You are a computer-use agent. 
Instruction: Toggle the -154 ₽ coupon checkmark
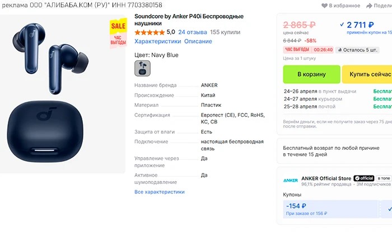390,209
